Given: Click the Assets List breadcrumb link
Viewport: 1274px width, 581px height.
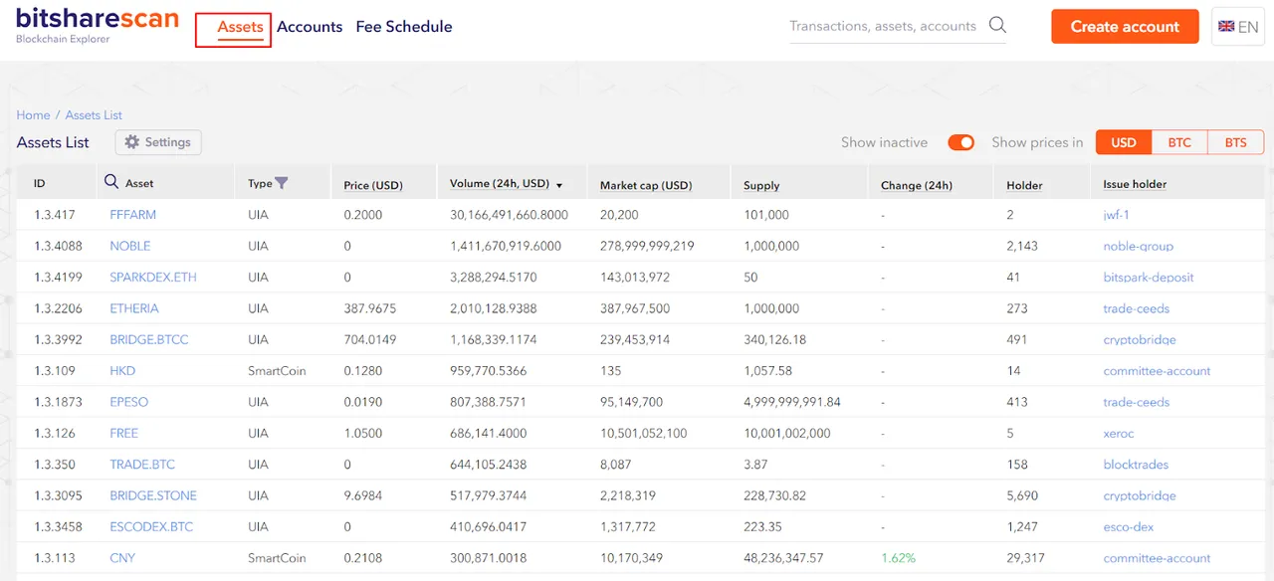Looking at the screenshot, I should pos(94,115).
